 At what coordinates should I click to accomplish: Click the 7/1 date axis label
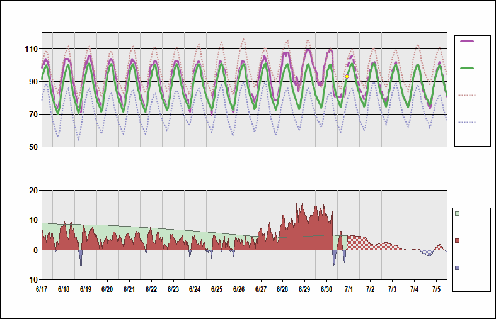click(x=349, y=289)
